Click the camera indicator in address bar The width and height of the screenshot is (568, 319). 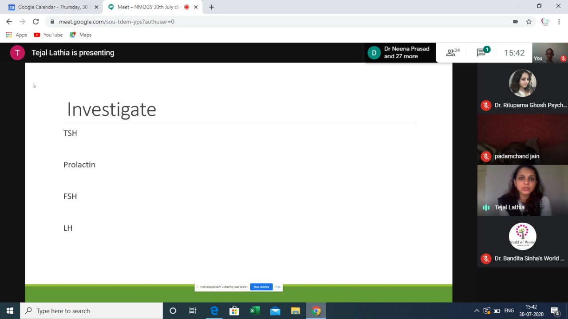[516, 21]
